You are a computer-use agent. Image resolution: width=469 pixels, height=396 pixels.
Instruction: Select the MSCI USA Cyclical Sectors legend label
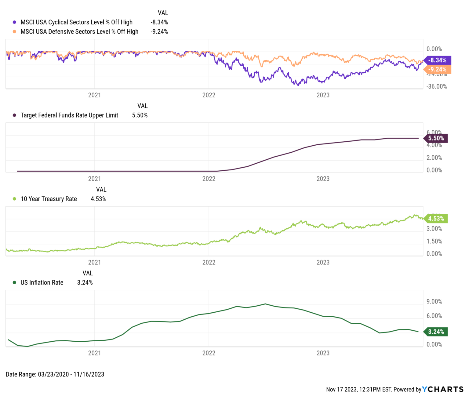77,22
